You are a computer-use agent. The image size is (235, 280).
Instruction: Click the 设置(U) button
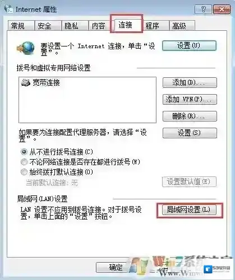coord(189,45)
